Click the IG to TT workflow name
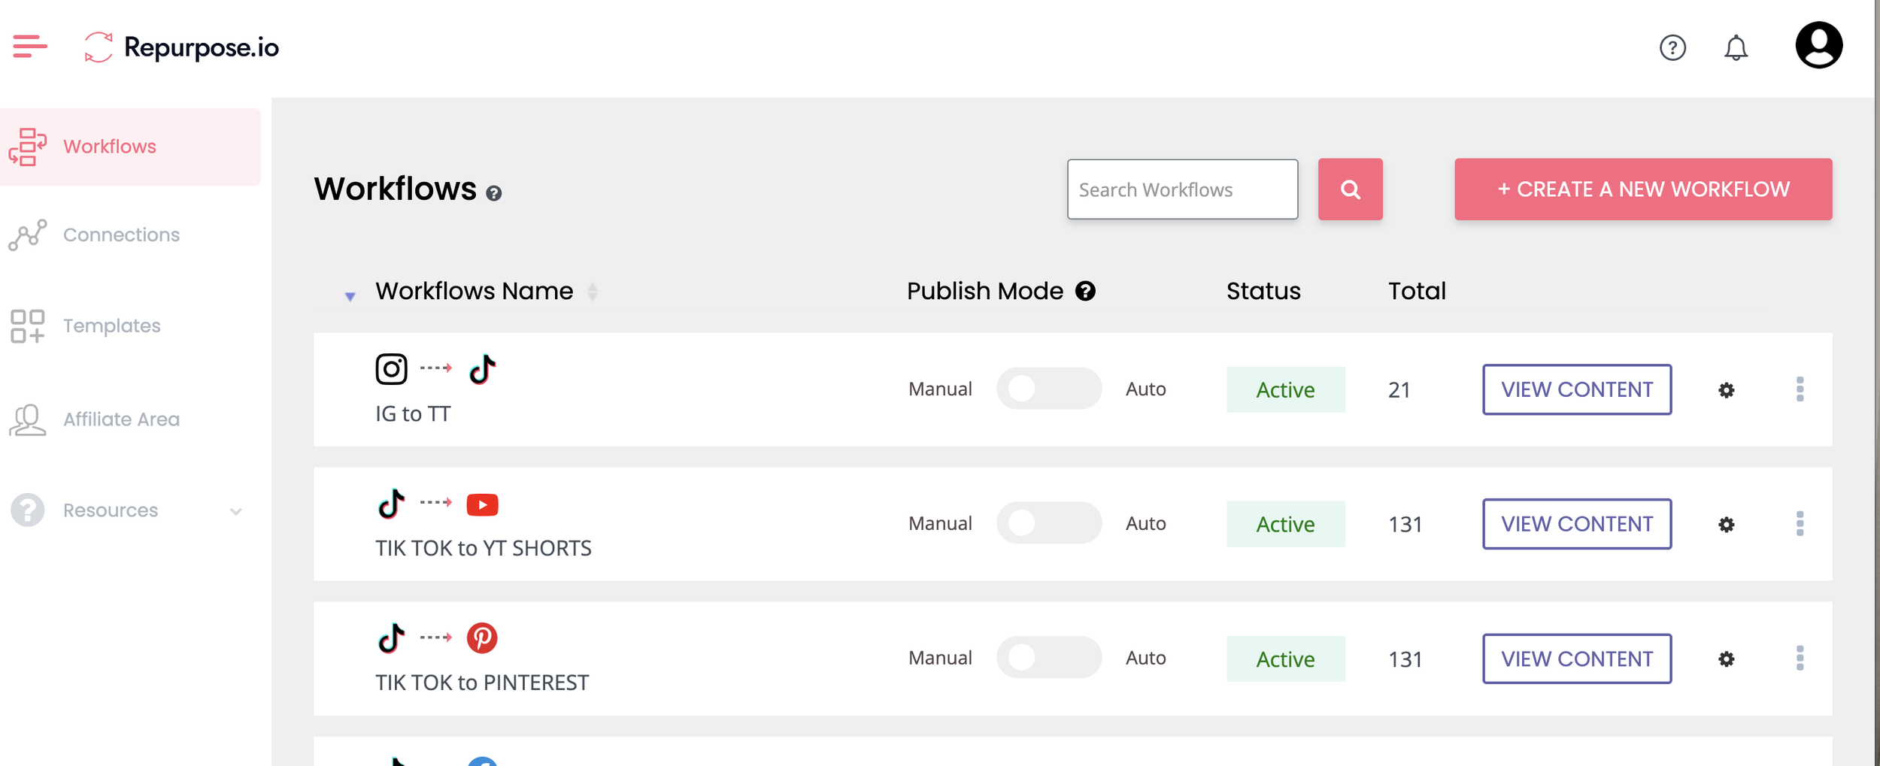1880x766 pixels. 413,414
